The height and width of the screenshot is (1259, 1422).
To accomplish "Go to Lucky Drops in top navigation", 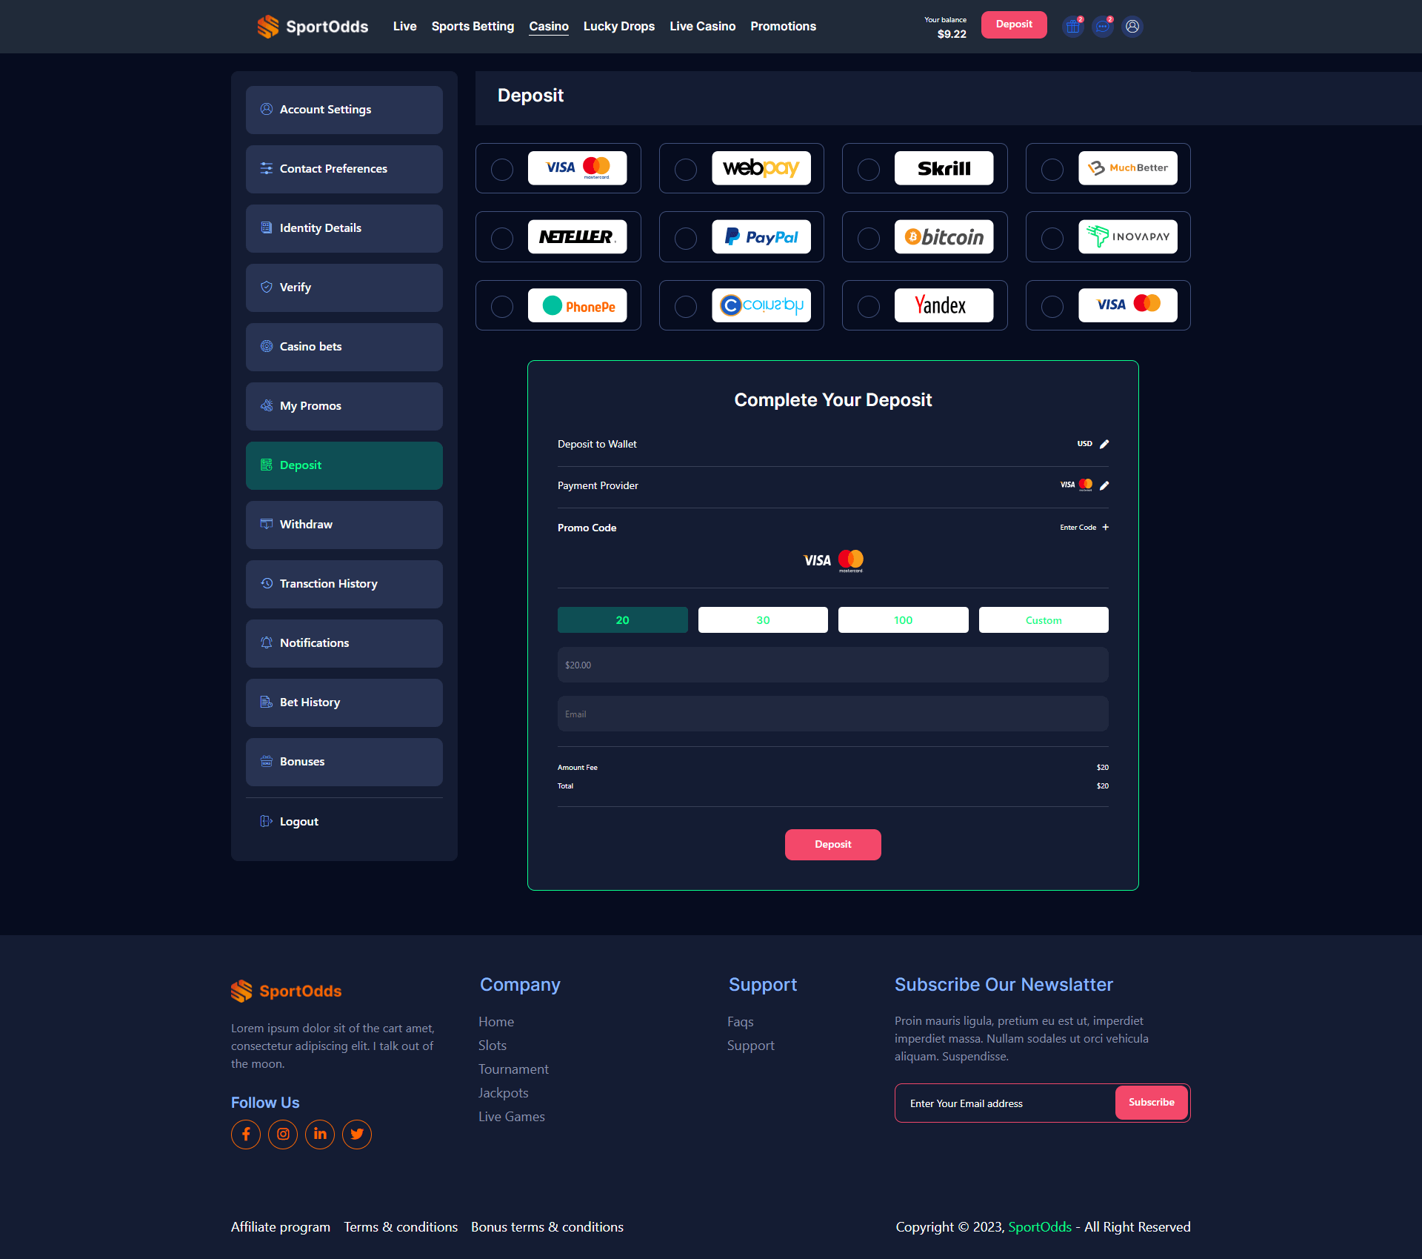I will [x=619, y=27].
